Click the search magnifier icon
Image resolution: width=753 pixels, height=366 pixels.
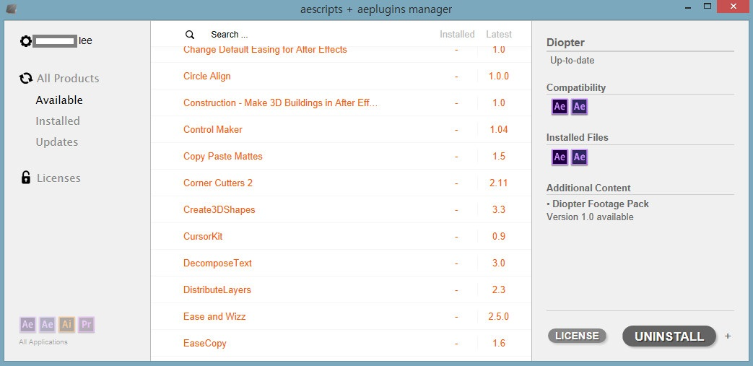[x=190, y=35]
